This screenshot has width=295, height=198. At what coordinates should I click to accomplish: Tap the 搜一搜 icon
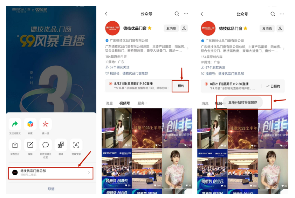pyautogui.click(x=46, y=124)
